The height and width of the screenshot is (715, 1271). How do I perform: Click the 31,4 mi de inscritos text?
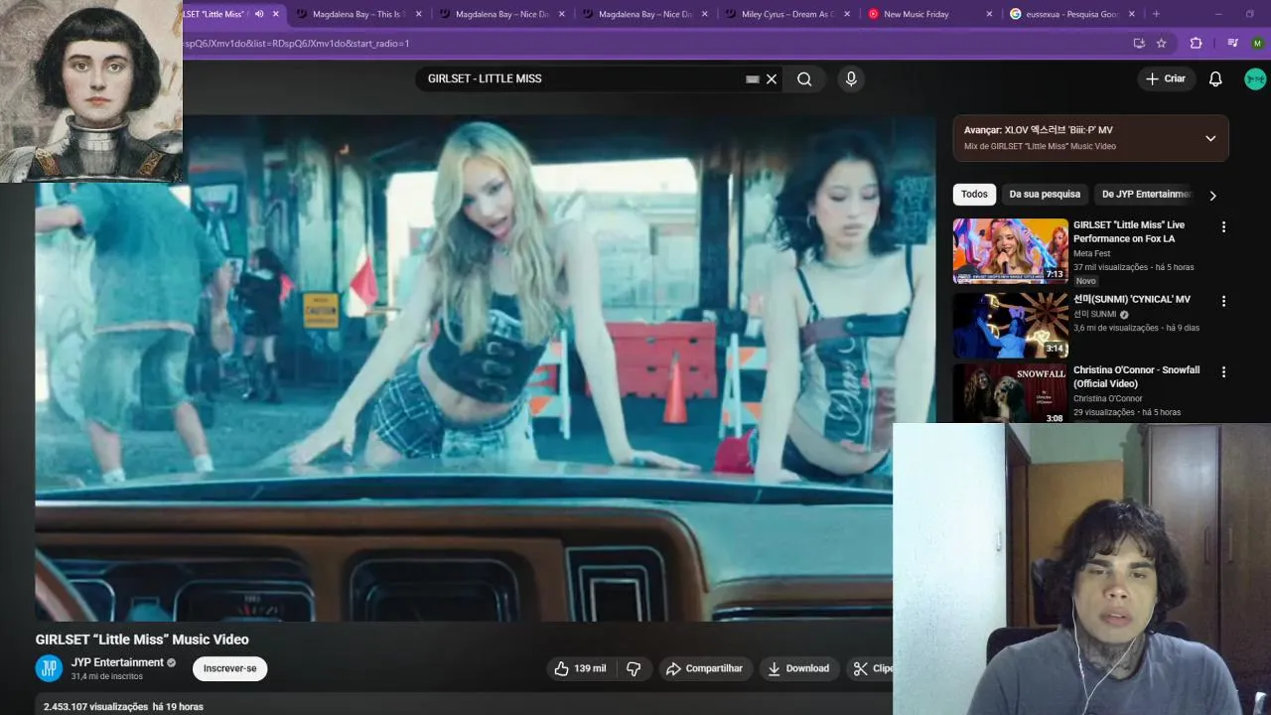pos(107,676)
